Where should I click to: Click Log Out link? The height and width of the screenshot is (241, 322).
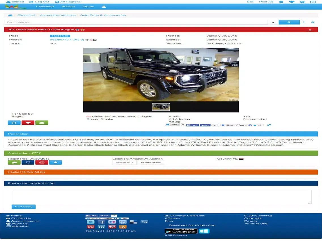click(x=39, y=2)
